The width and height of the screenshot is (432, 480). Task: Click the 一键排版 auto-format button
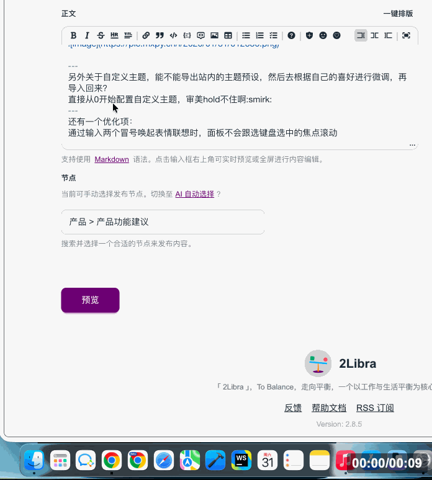click(398, 14)
